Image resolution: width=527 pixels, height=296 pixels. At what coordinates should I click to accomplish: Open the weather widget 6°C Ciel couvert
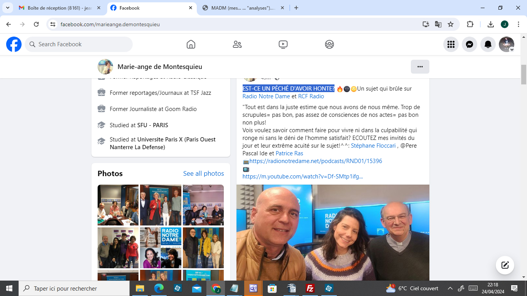[x=412, y=288]
